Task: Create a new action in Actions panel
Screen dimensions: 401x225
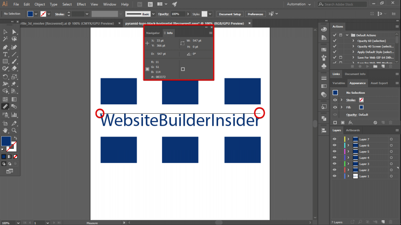Action: pyautogui.click(x=383, y=66)
